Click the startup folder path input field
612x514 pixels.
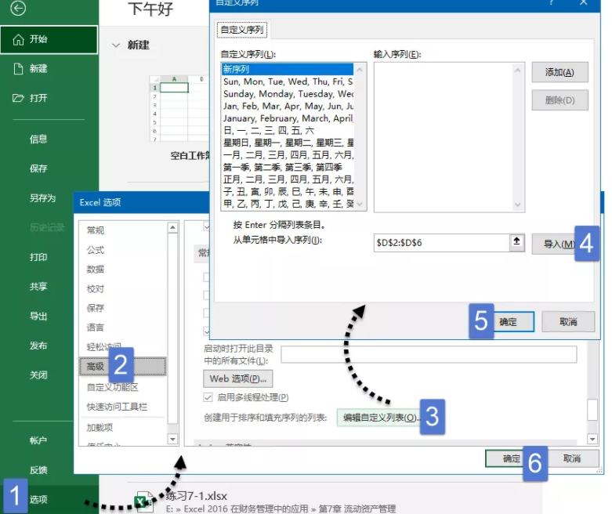pos(429,355)
